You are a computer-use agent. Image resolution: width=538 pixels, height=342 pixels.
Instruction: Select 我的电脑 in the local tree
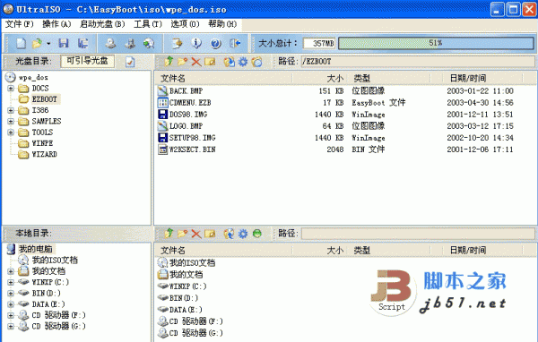[x=36, y=249]
